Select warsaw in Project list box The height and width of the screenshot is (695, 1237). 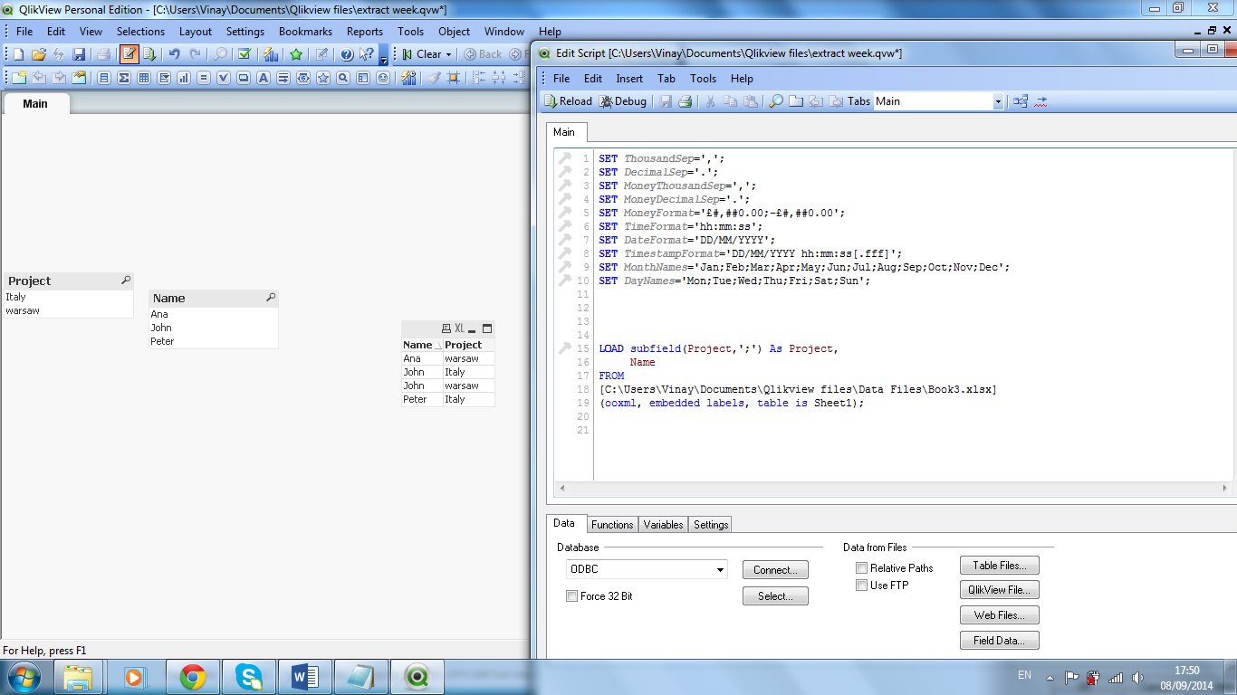pos(69,310)
